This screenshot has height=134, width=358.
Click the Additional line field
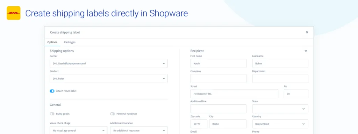point(219,109)
